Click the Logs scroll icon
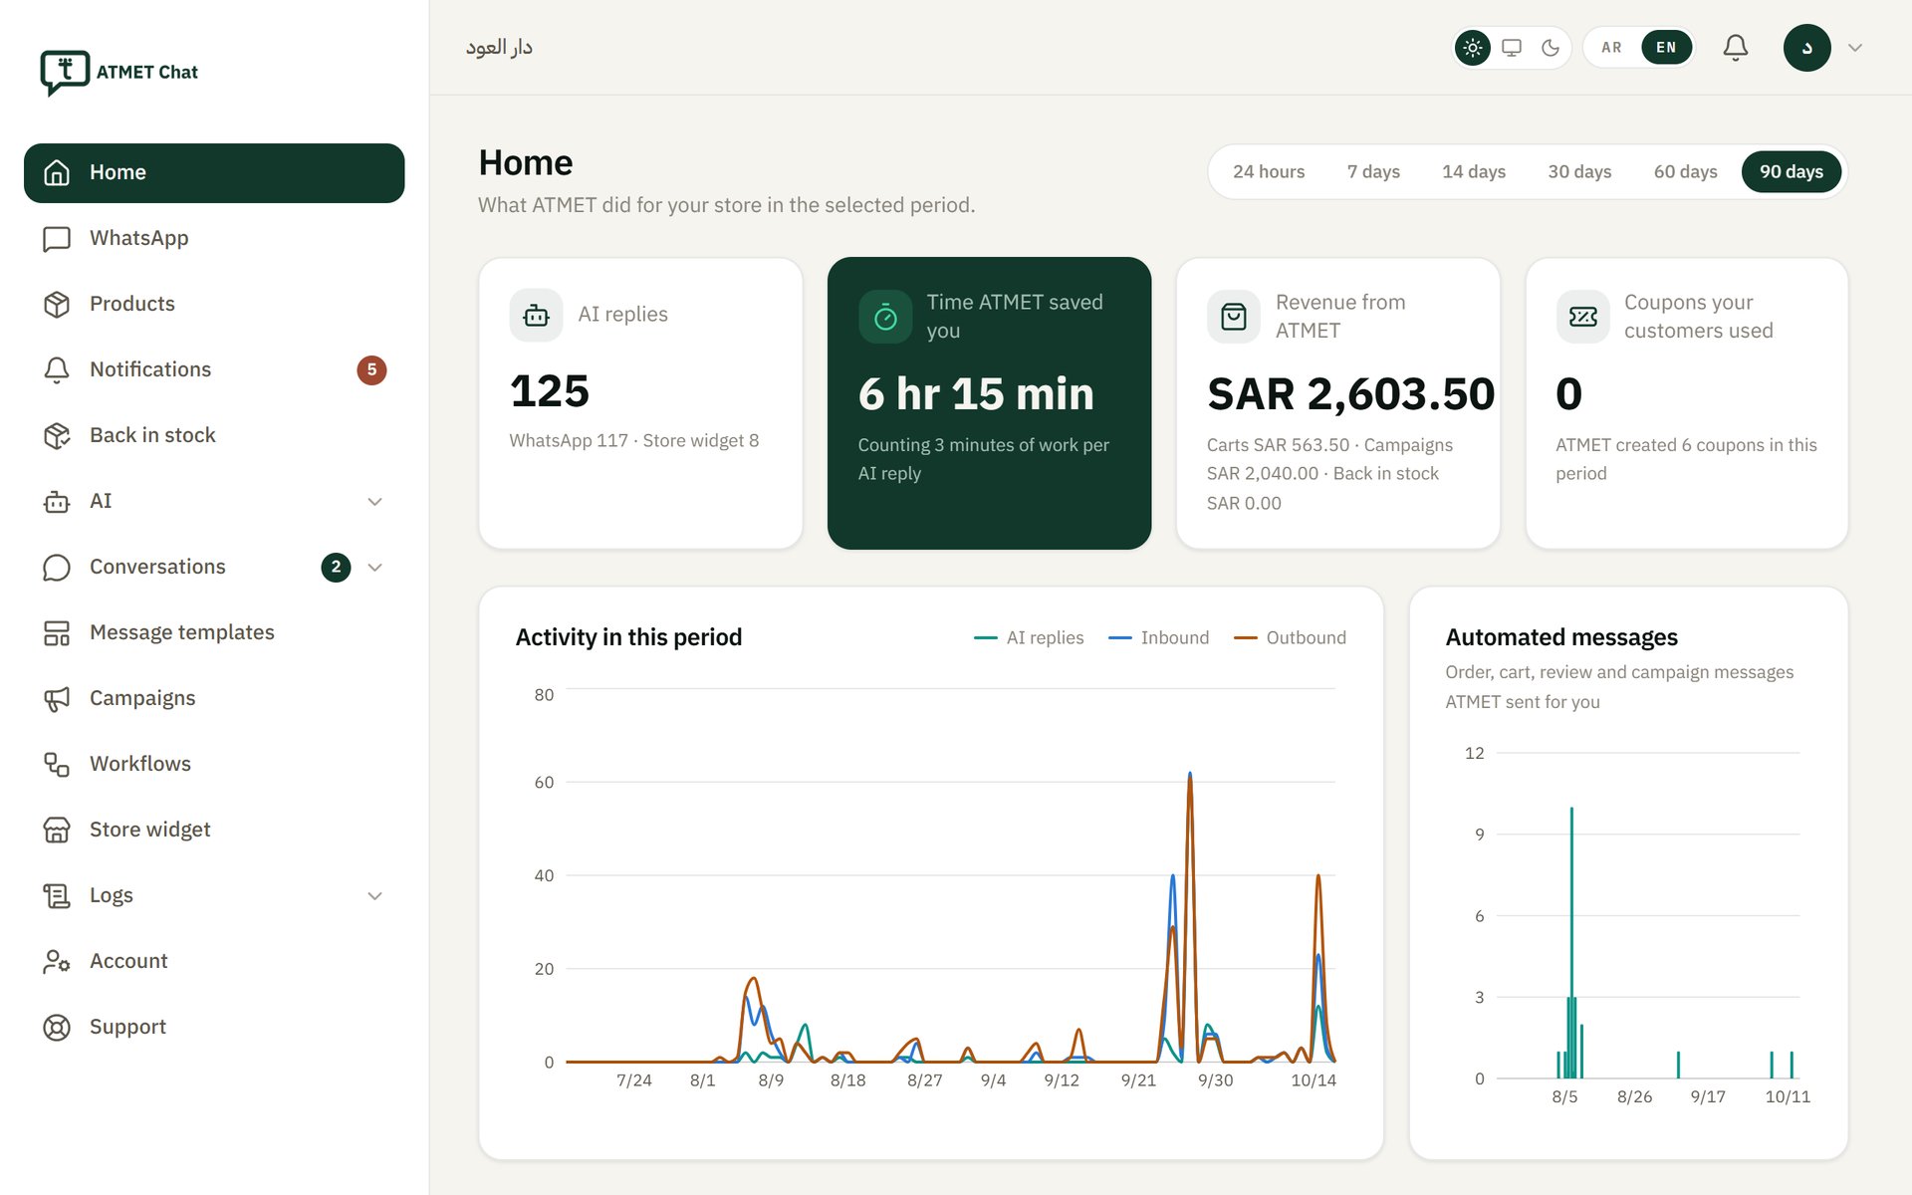Viewport: 1912px width, 1195px height. [x=57, y=895]
